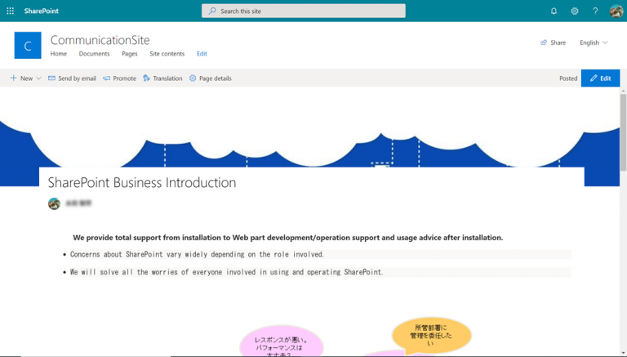627x357 pixels.
Task: Click the Share button
Action: tap(553, 42)
